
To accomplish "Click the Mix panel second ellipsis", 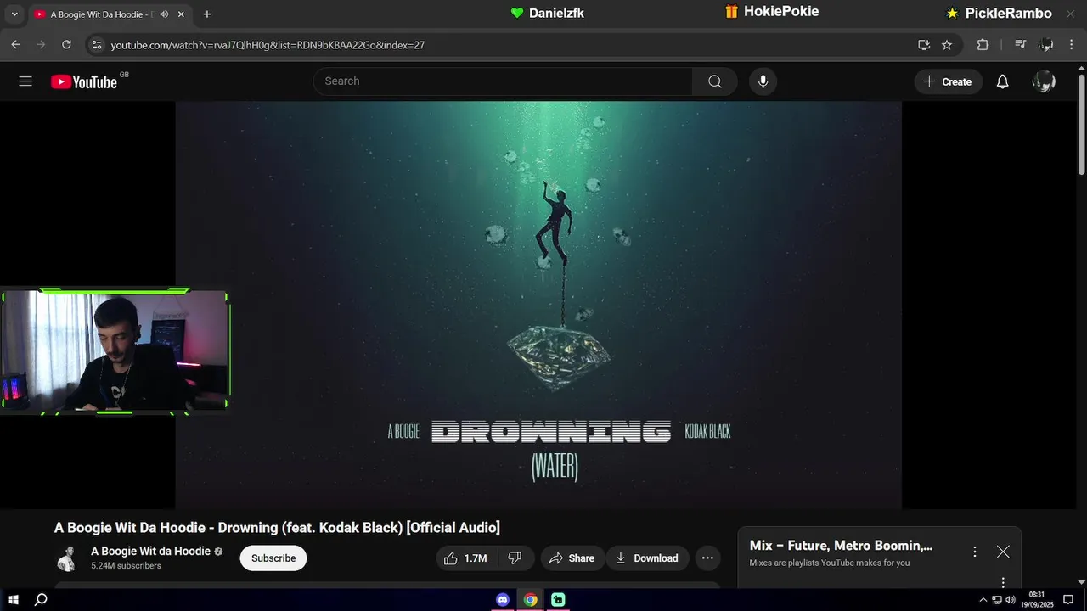I will click(1003, 582).
